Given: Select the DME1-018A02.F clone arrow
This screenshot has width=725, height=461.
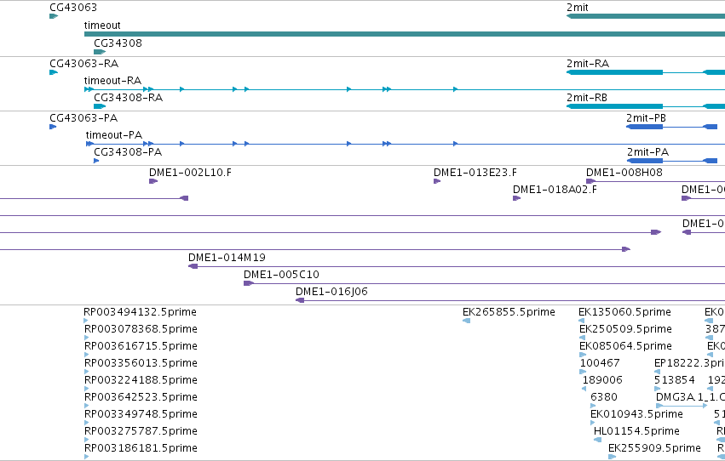Looking at the screenshot, I should (x=517, y=198).
